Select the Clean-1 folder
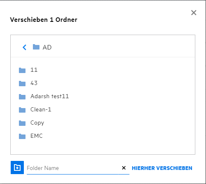The height and width of the screenshot is (184, 206). click(x=41, y=109)
